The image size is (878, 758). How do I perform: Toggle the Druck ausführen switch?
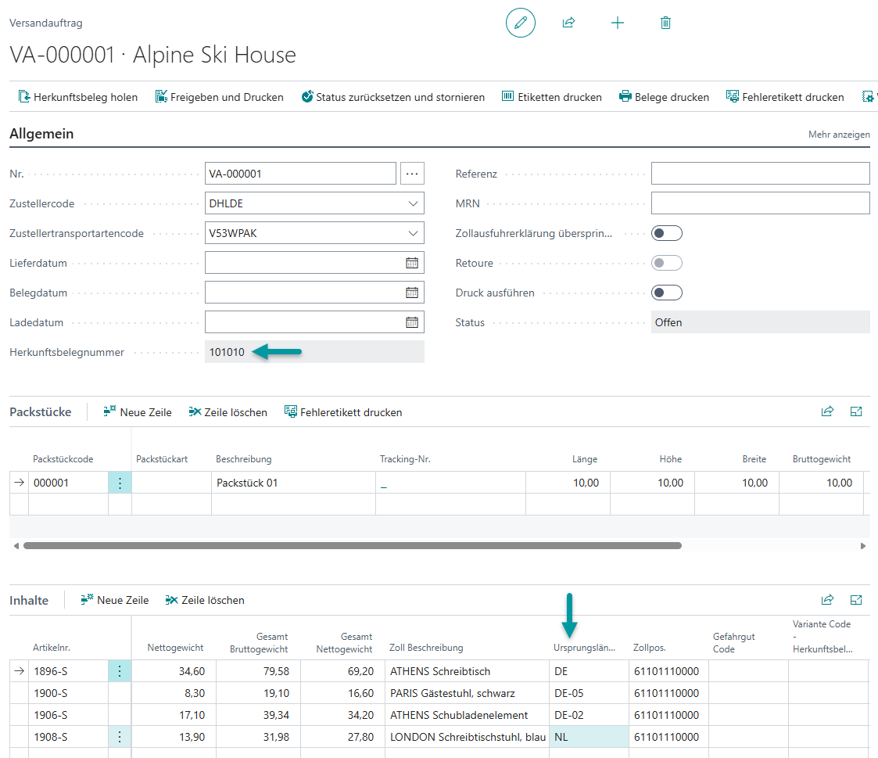click(667, 293)
